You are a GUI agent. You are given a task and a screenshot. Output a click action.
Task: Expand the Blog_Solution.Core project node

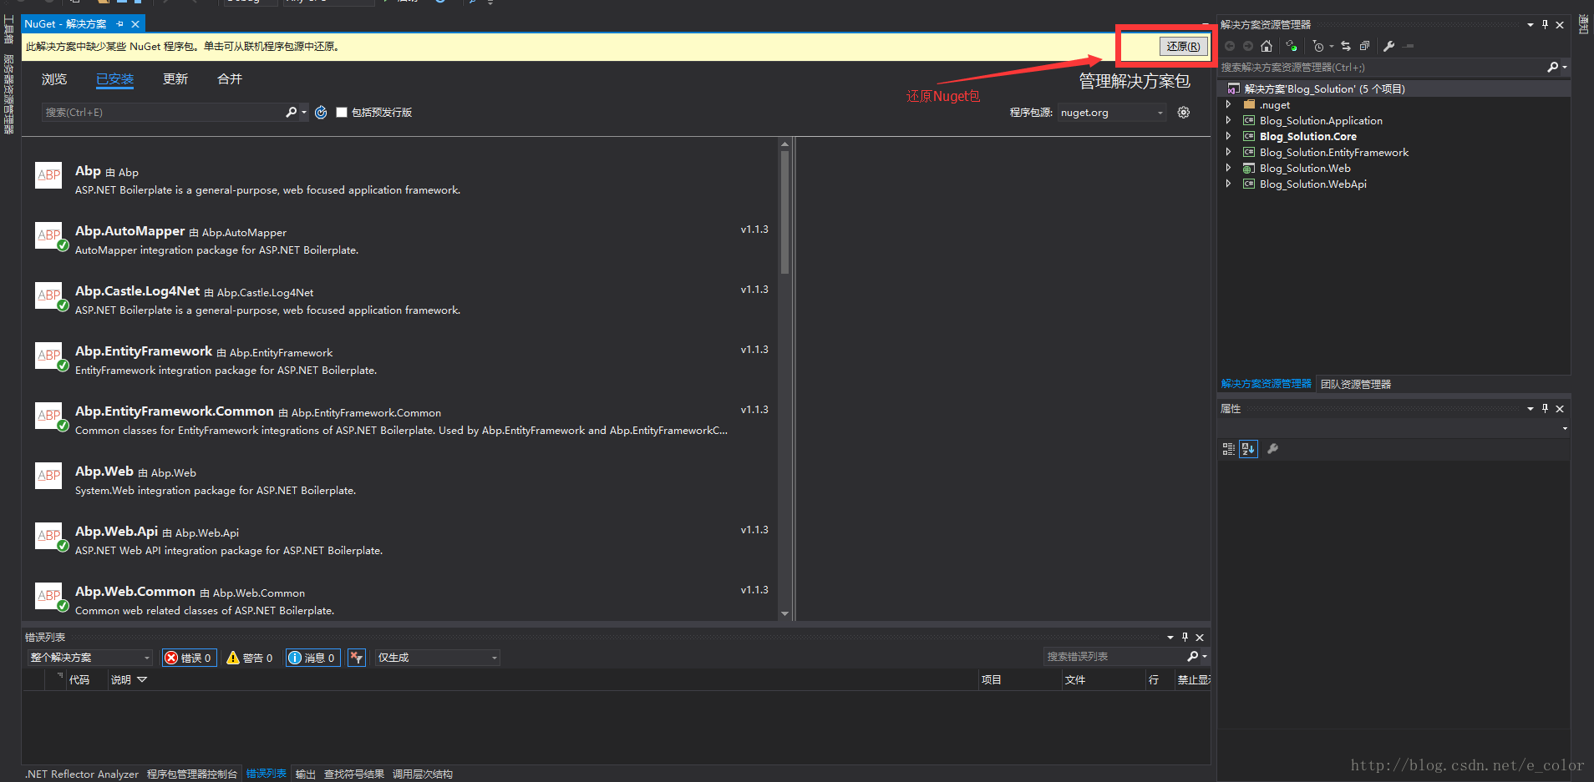(1228, 137)
